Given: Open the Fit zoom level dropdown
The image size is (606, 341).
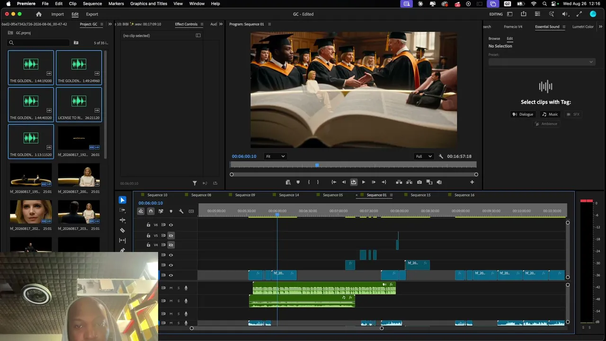Looking at the screenshot, I should (275, 156).
